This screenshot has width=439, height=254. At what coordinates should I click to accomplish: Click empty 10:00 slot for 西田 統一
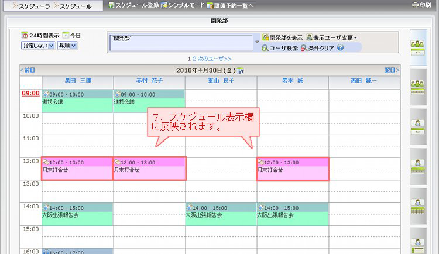pyautogui.click(x=365, y=123)
